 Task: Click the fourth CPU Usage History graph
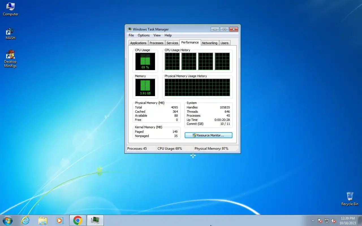point(222,61)
